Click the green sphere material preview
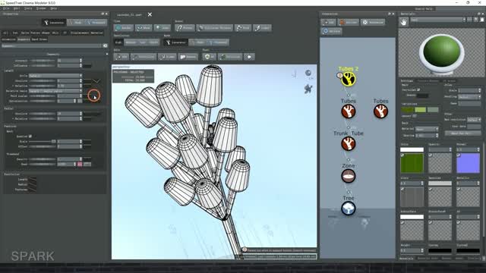486x273 pixels. pyautogui.click(x=441, y=50)
